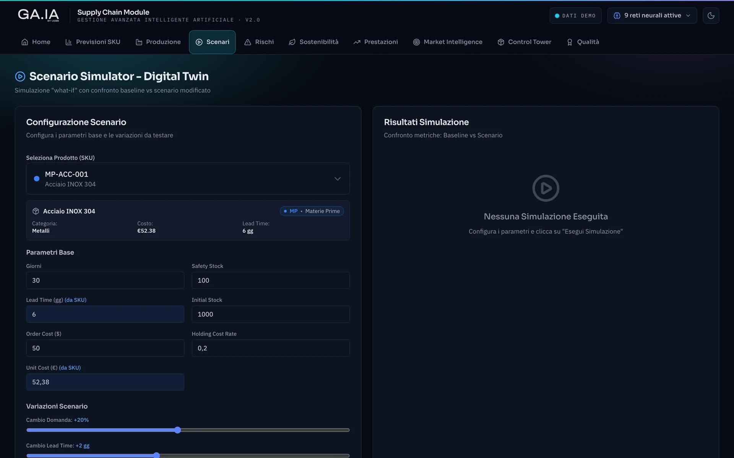Viewport: 734px width, 458px height.
Task: Click the Lead Time (gg) input field
Action: (x=105, y=314)
